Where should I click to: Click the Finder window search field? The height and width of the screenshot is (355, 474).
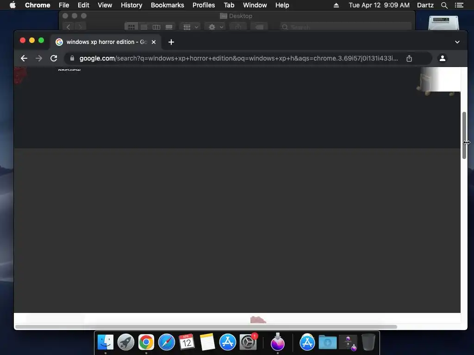(345, 27)
